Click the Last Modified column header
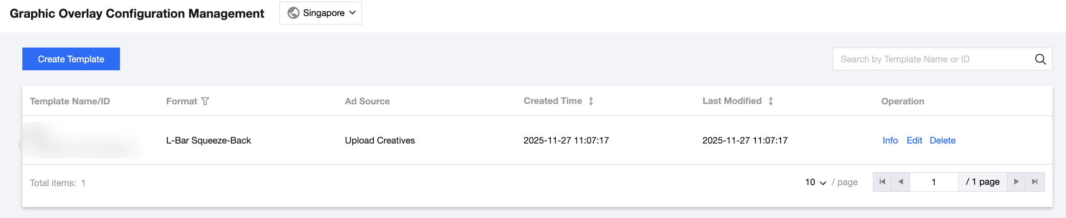This screenshot has width=1066, height=218. click(x=731, y=101)
